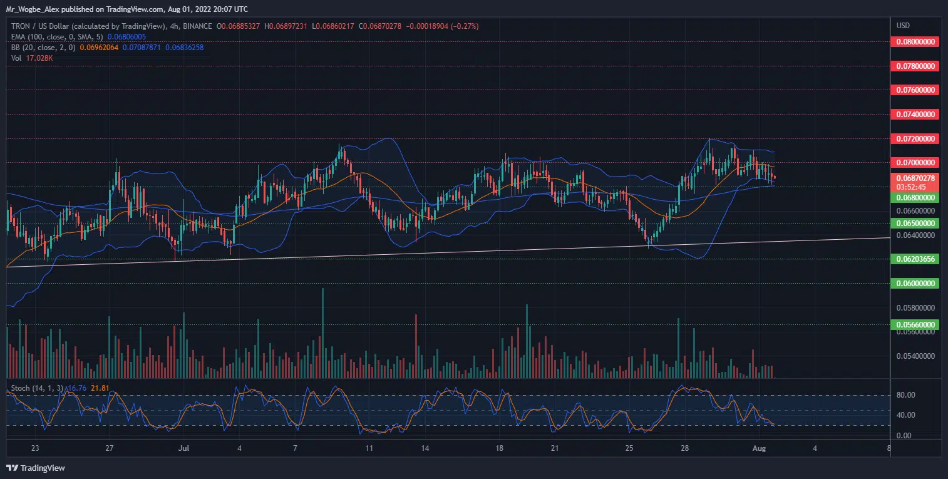Select the 18 date label on time axis

[x=499, y=449]
